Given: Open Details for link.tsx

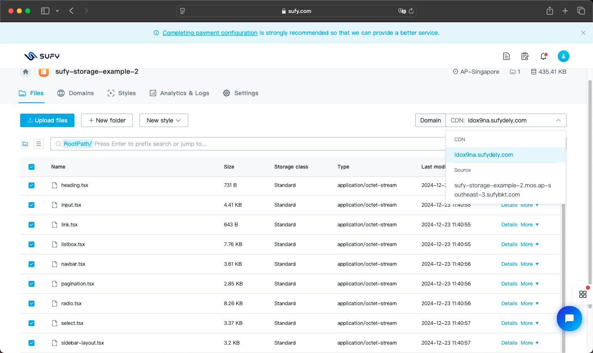Looking at the screenshot, I should point(509,225).
